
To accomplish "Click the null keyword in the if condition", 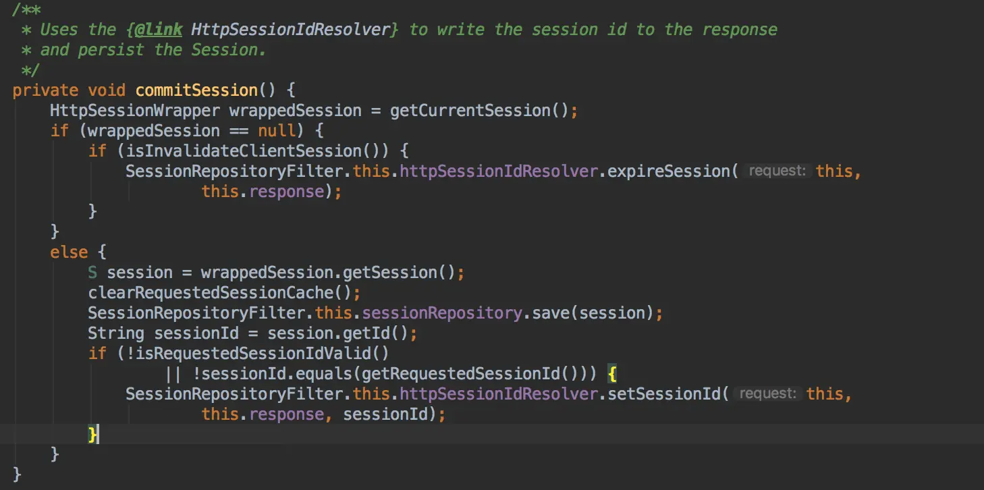I will click(277, 131).
